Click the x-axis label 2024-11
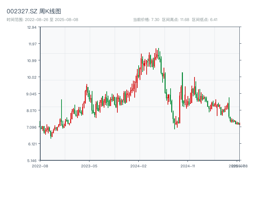This screenshot has width=266, height=200. (x=188, y=166)
